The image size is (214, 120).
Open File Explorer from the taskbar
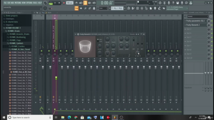tap(63, 117)
